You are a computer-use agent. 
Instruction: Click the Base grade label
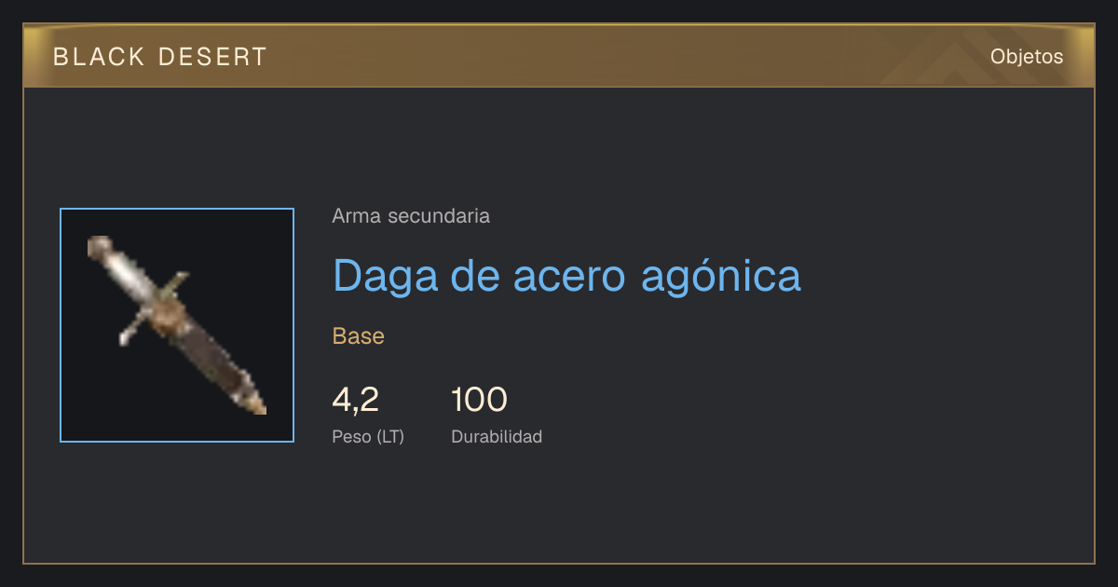click(359, 336)
